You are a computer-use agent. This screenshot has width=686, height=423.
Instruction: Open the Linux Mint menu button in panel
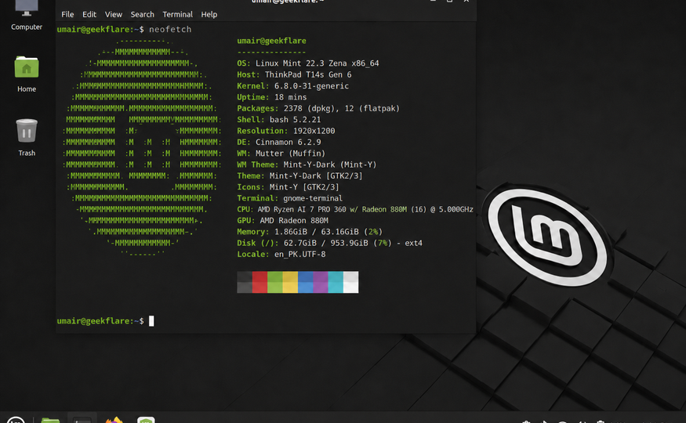click(16, 420)
